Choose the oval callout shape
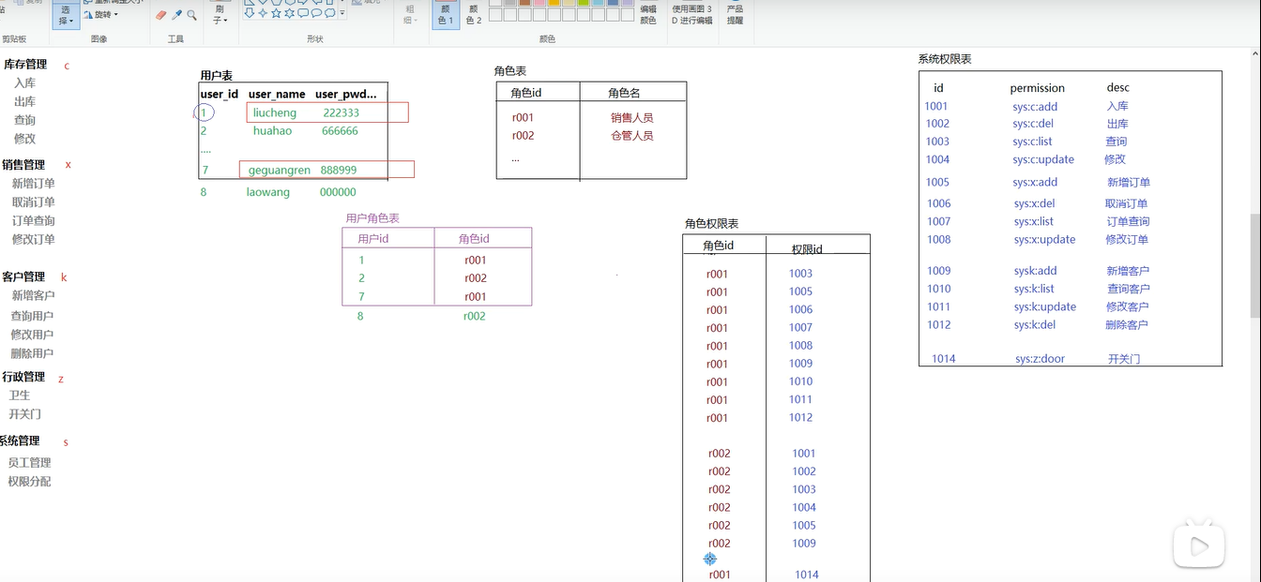Image resolution: width=1261 pixels, height=582 pixels. 316,13
